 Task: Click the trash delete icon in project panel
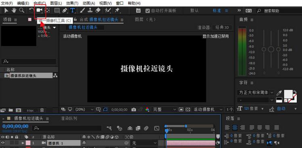(x=42, y=110)
